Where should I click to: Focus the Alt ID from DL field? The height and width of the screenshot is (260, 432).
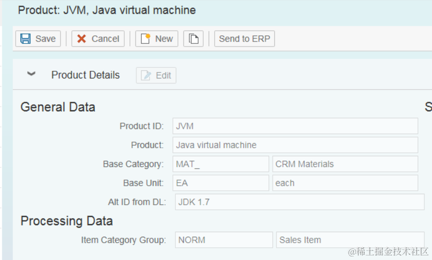[x=300, y=202]
